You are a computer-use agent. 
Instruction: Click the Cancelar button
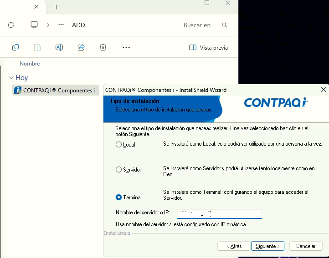(x=306, y=246)
